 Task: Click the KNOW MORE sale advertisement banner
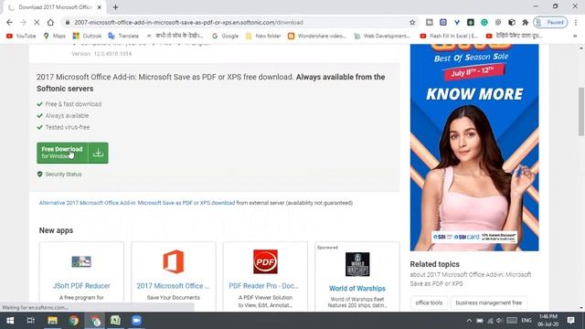click(474, 147)
